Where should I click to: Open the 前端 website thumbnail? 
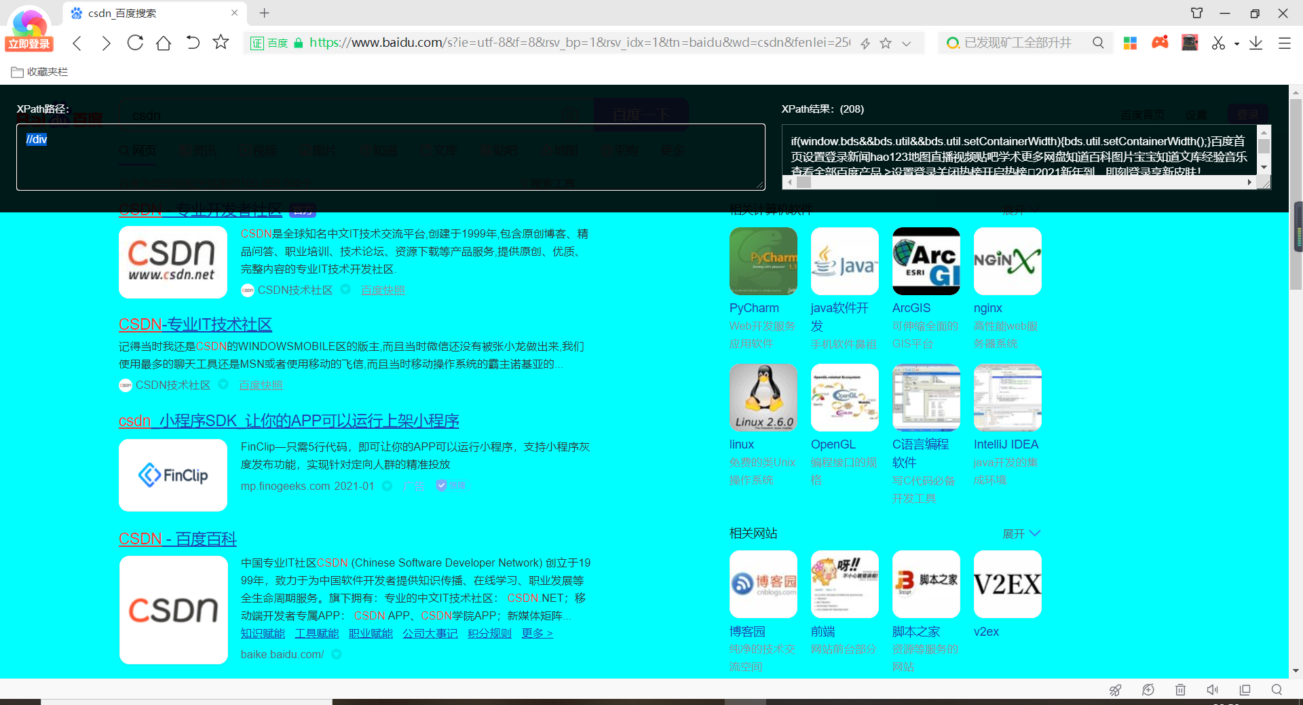click(845, 584)
